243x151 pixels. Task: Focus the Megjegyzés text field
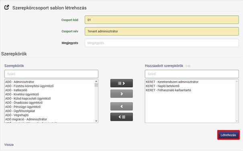click(x=161, y=43)
